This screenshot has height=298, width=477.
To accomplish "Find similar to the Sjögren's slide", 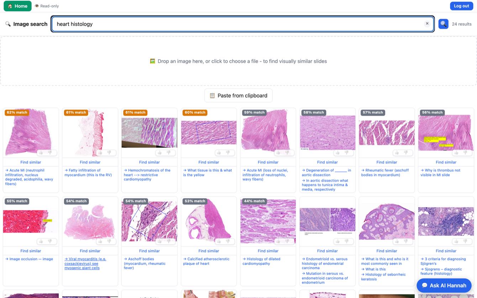I will click(x=446, y=251).
